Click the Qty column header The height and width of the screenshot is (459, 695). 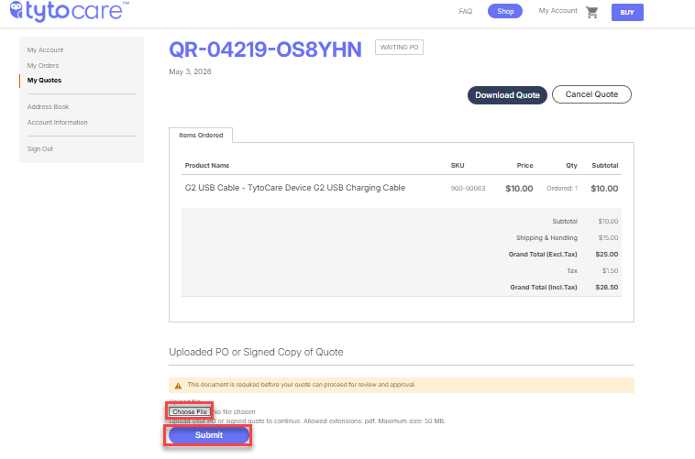pos(571,165)
